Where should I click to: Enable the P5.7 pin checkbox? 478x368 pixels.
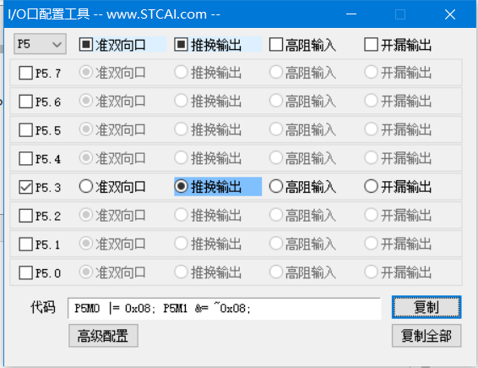pyautogui.click(x=25, y=73)
